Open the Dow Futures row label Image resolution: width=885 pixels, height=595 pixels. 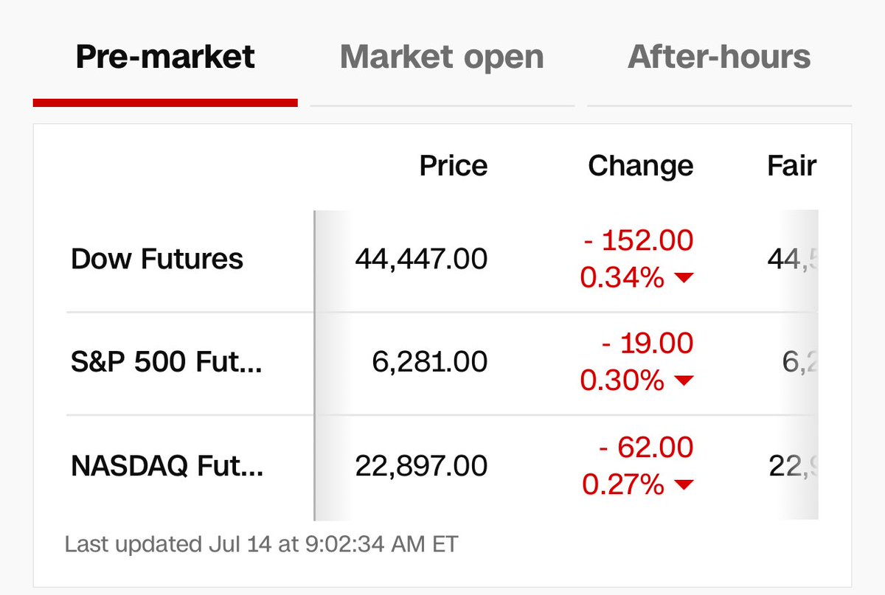tap(157, 260)
